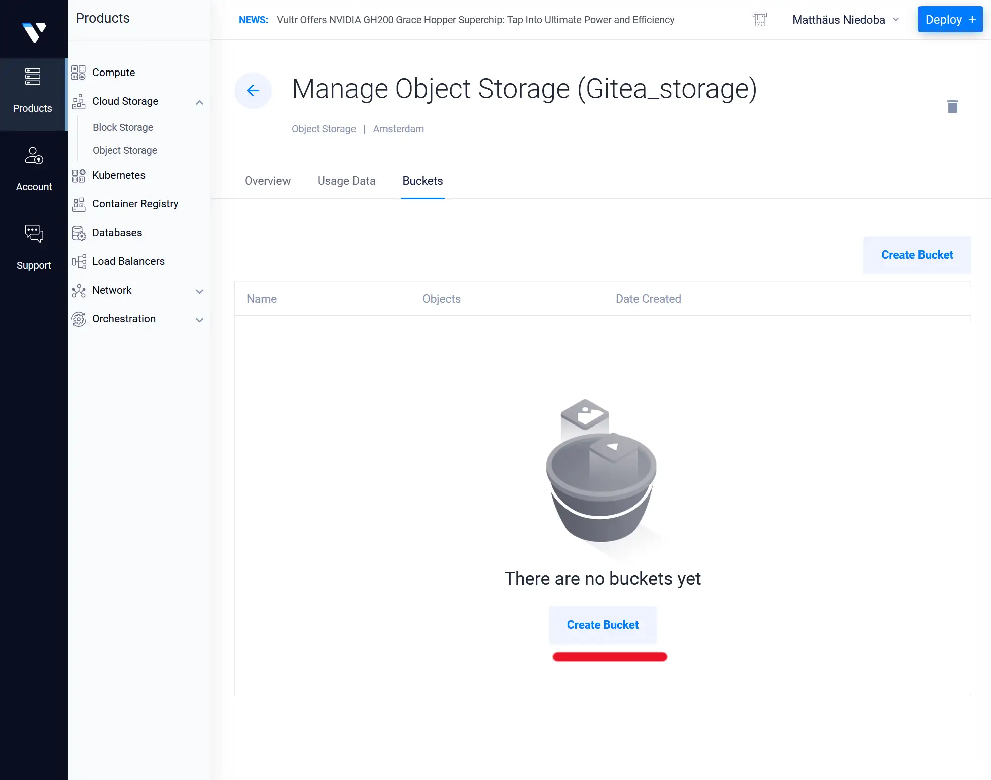The width and height of the screenshot is (991, 780).
Task: Click the gift box icon near top right
Action: pos(759,19)
